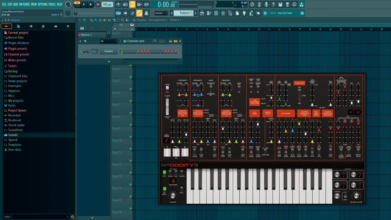Open the VIEW menu
This screenshot has width=391, height=220.
34,4
